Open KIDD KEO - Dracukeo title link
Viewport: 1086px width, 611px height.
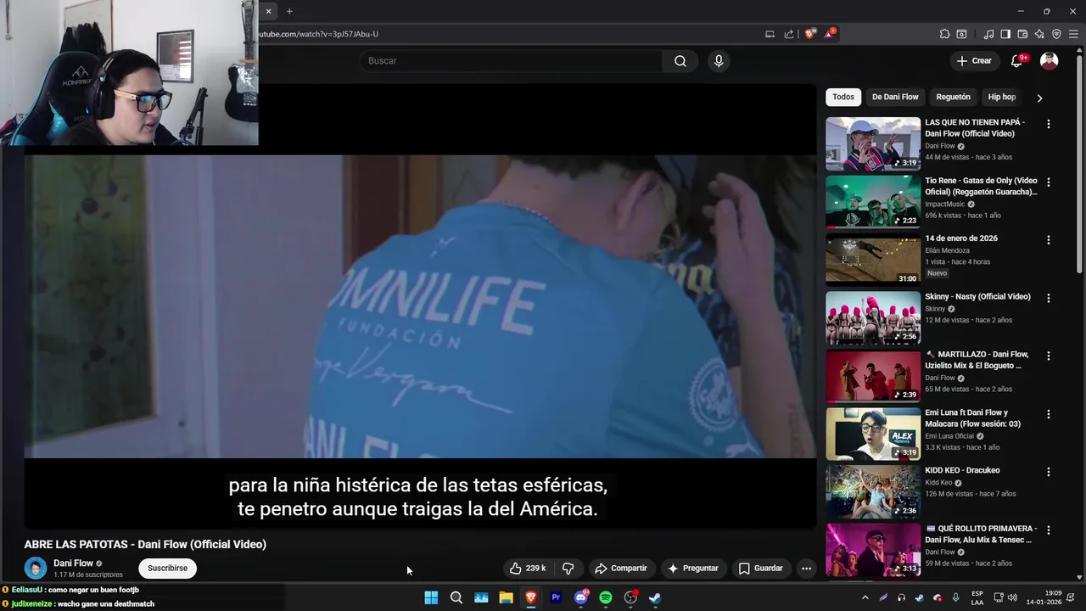[962, 470]
